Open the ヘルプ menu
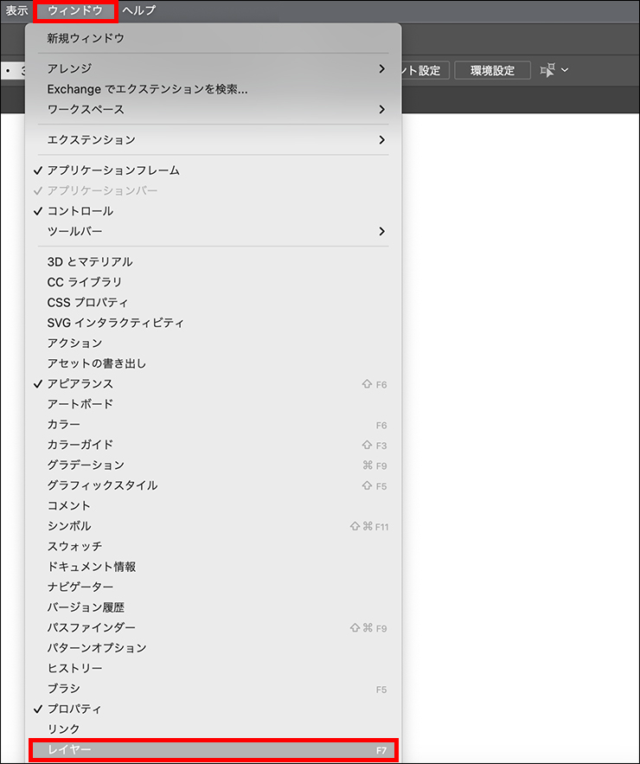The image size is (640, 764). (x=139, y=10)
